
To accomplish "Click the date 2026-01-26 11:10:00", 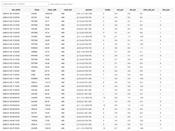I will pos(11,86).
